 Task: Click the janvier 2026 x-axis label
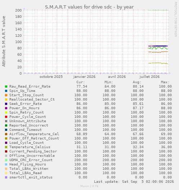coord(84,77)
